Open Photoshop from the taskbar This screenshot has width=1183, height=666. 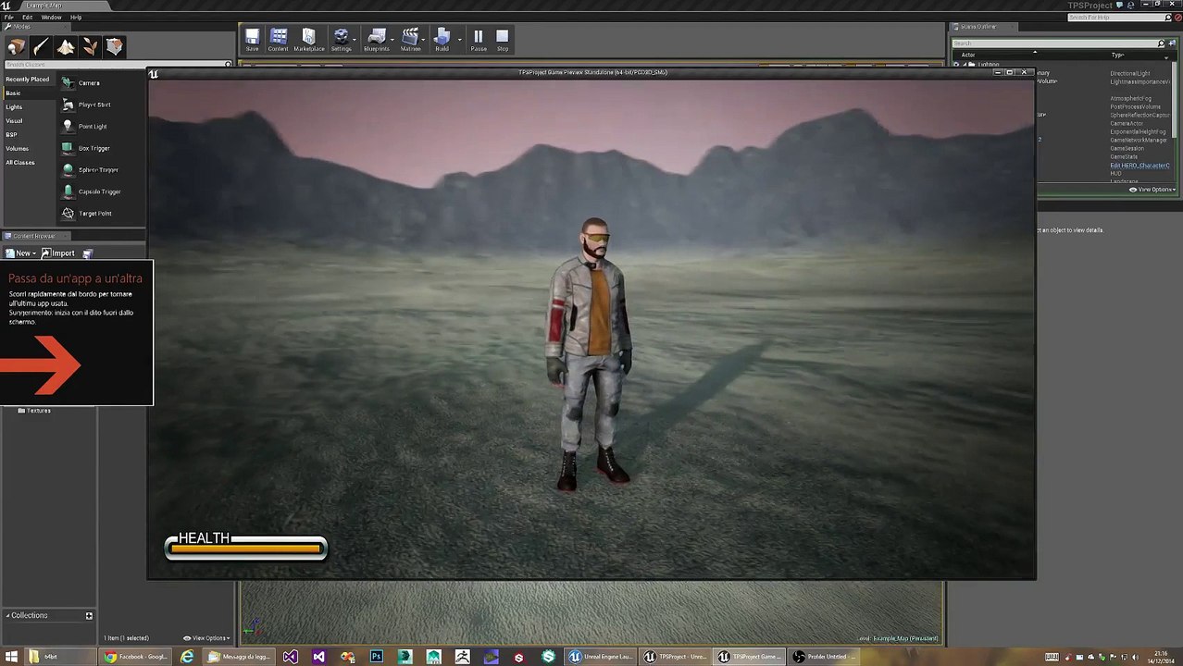coord(376,657)
